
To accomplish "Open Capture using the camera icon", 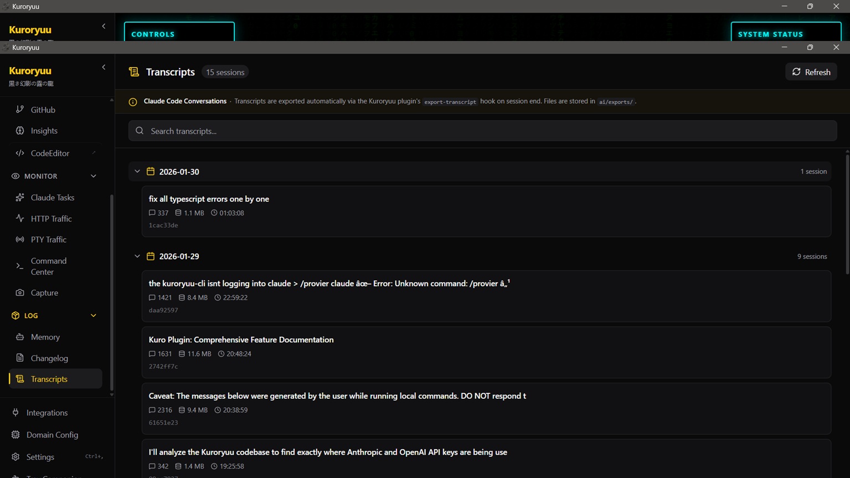I will click(20, 292).
